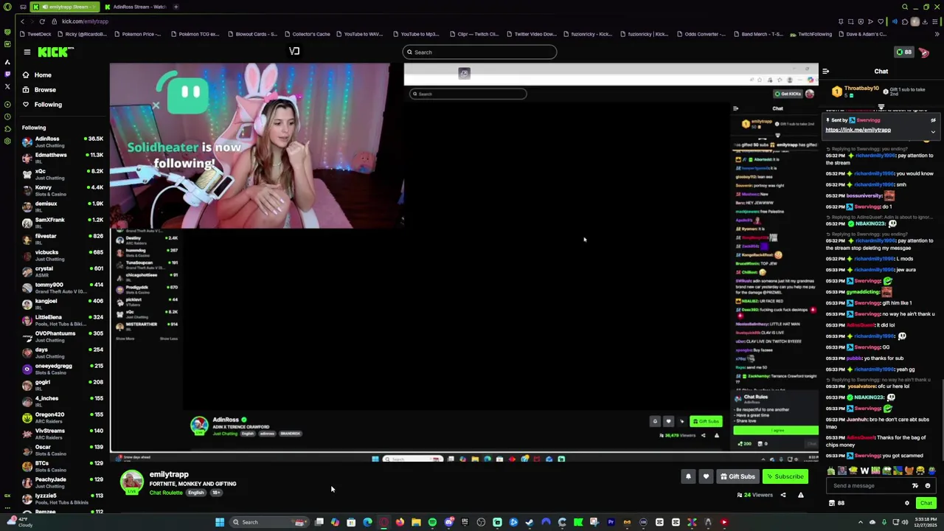Open the Blowout Cards bookmark

[252, 34]
